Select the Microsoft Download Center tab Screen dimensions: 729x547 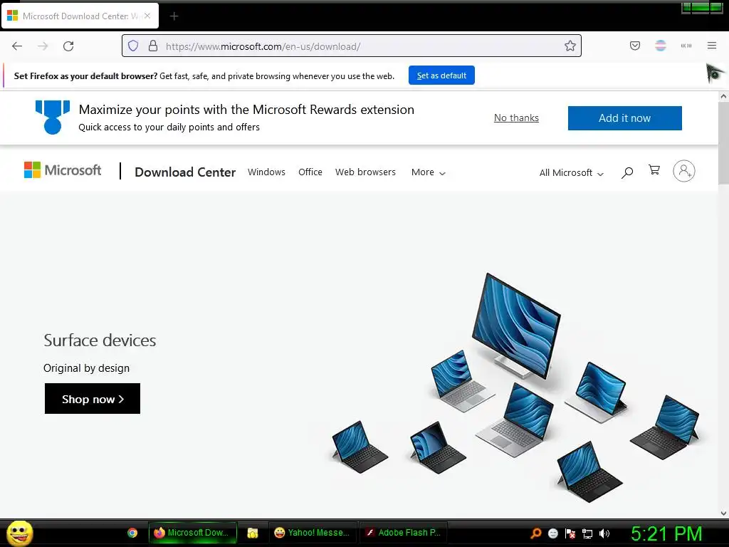point(80,16)
